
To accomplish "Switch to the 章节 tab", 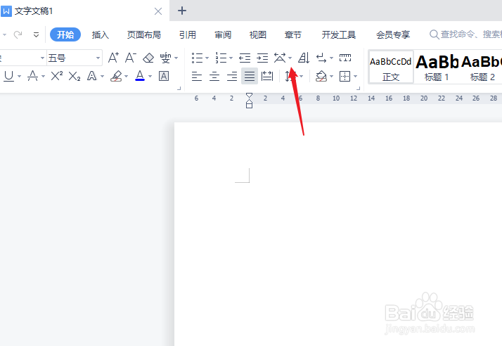I will coord(293,34).
